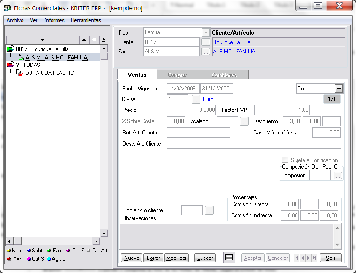356x273 pixels.
Task: Expand the dropdown arrow bar above tree
Action: pos(42,40)
